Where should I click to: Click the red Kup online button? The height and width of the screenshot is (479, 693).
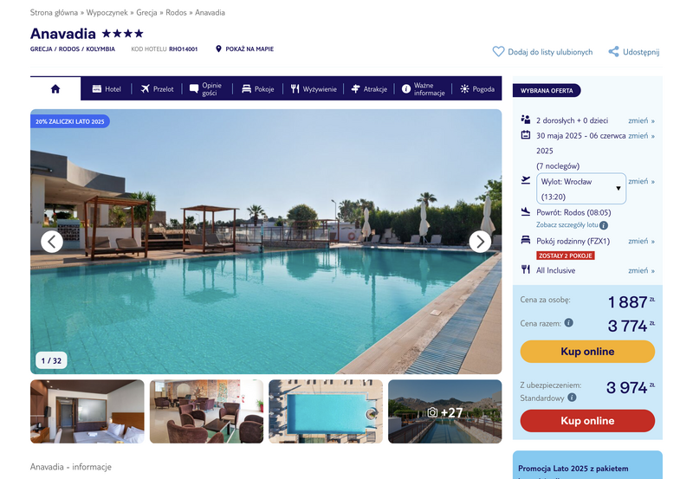(x=587, y=421)
